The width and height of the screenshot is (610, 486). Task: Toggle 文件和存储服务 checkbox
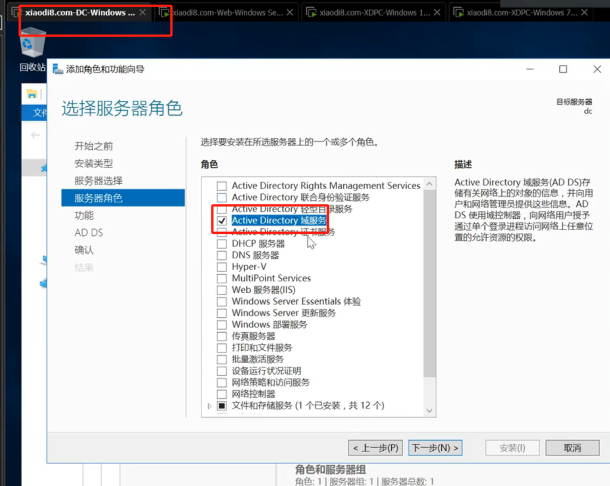(x=222, y=405)
